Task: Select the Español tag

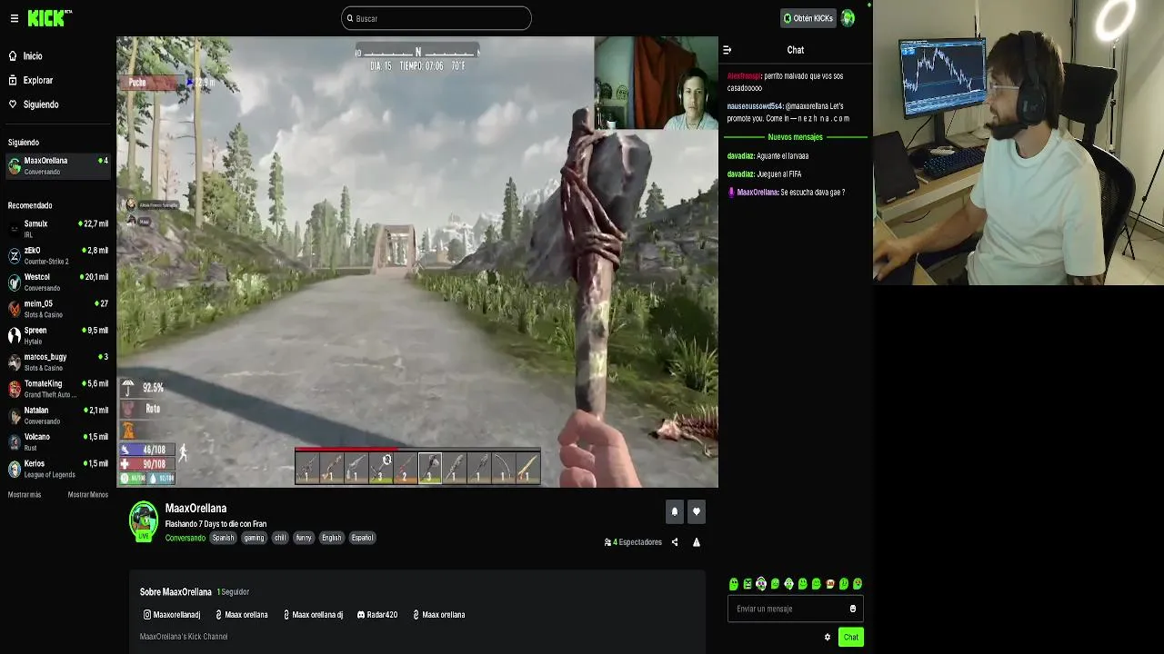Action: click(x=362, y=538)
